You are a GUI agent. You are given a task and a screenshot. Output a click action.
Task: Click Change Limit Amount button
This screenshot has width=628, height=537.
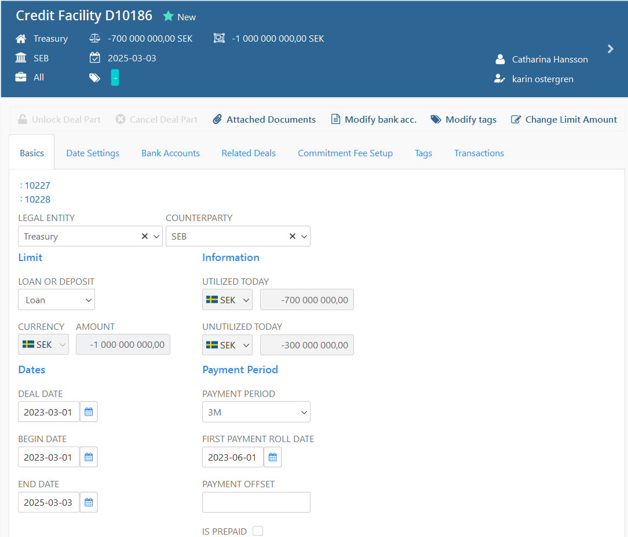(564, 119)
